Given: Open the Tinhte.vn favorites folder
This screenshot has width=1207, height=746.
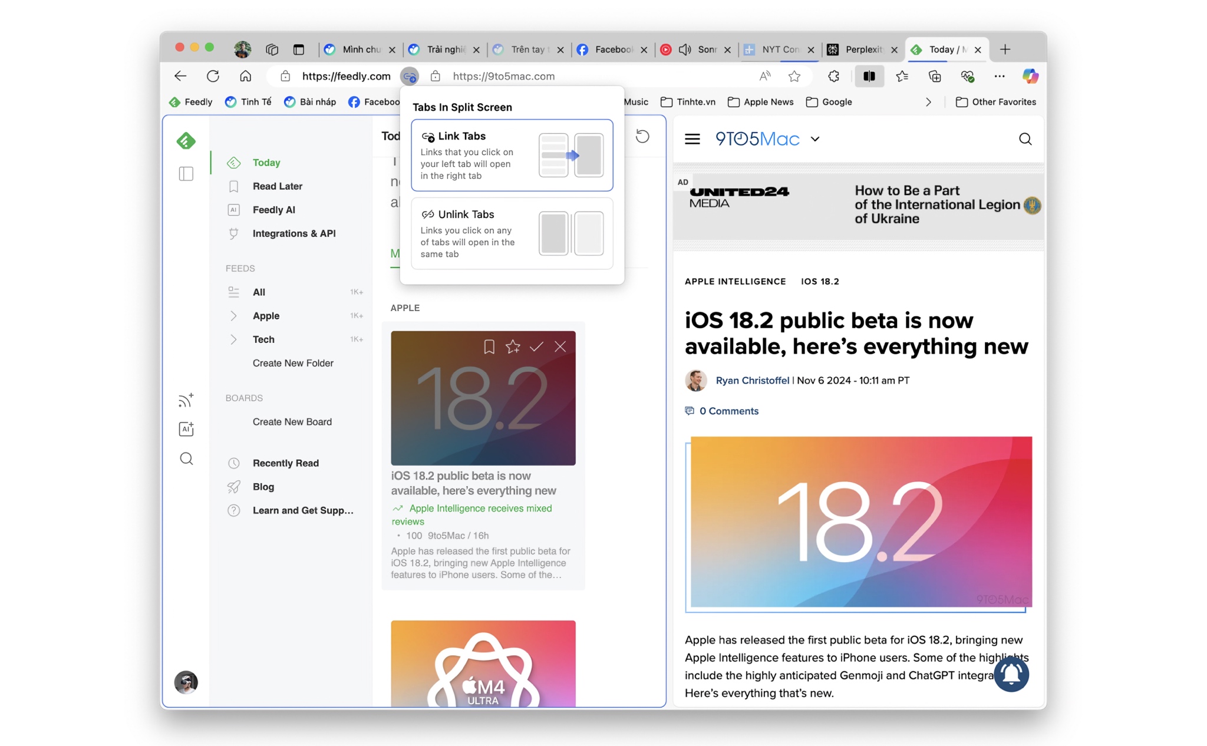Looking at the screenshot, I should pyautogui.click(x=688, y=102).
